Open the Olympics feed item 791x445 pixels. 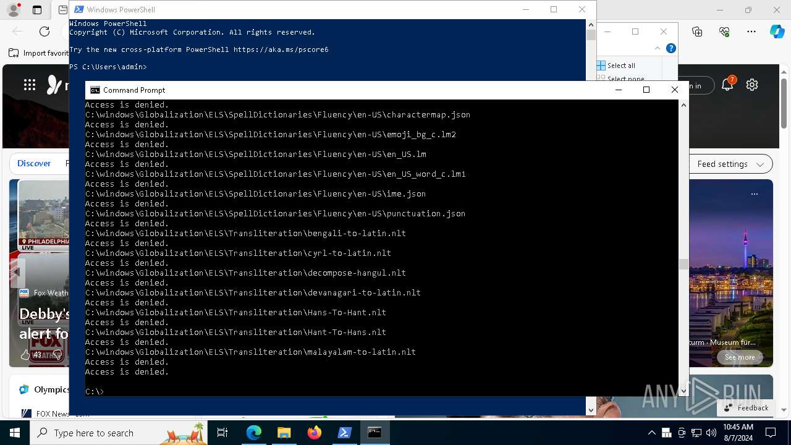[44, 389]
